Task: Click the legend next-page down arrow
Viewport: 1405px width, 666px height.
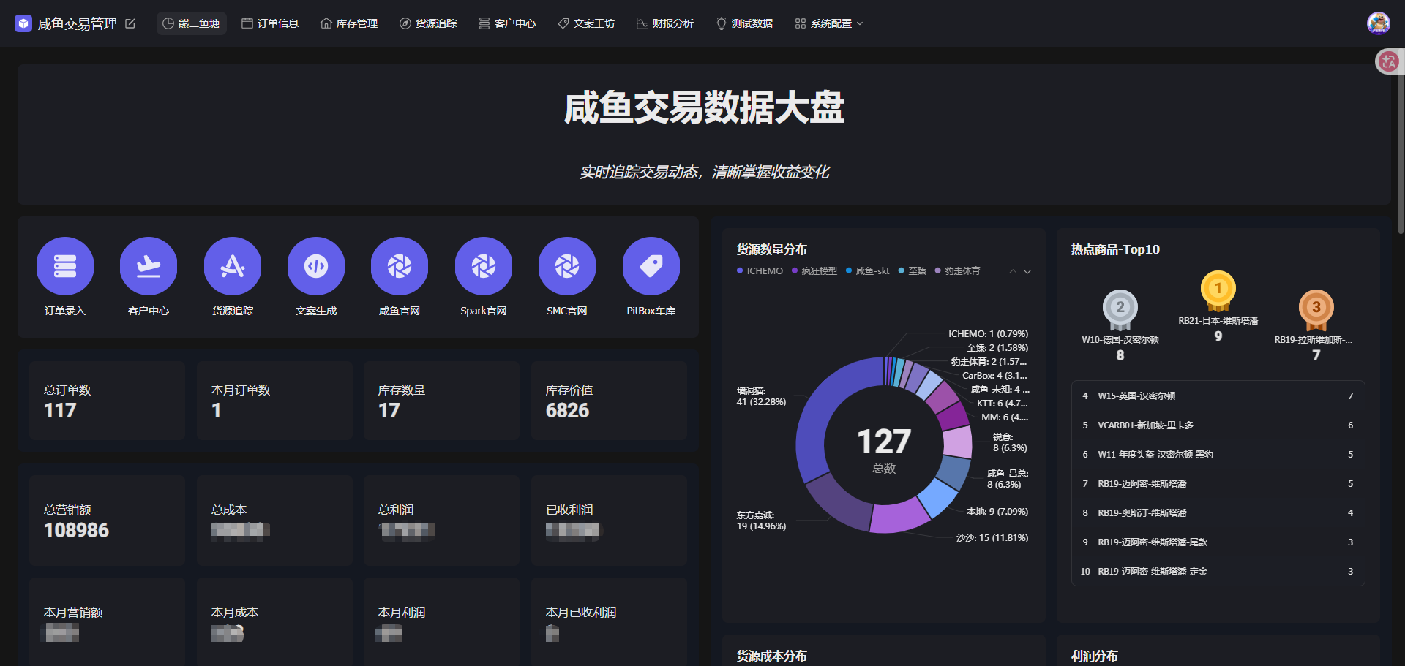Action: coord(1027,271)
